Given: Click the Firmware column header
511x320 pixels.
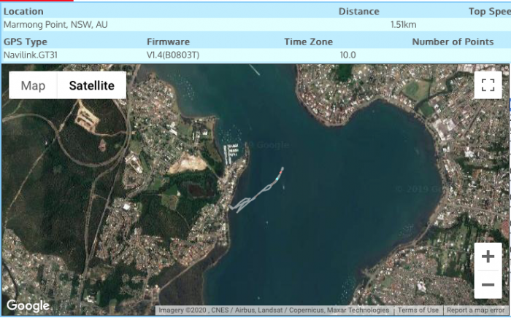Looking at the screenshot, I should click(x=168, y=42).
